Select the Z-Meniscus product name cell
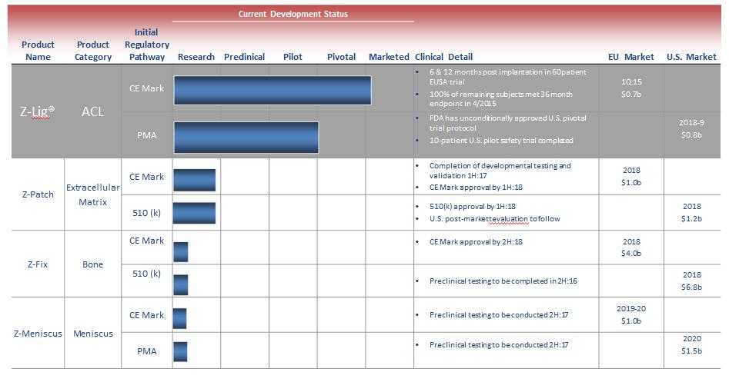The width and height of the screenshot is (729, 382). tap(38, 334)
